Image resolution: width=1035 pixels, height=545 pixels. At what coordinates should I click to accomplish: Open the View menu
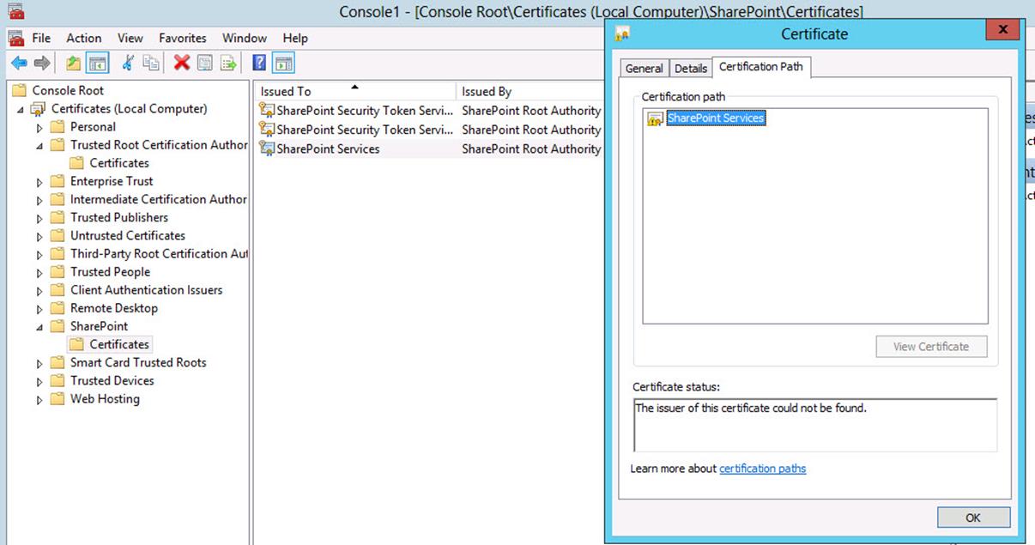coord(130,38)
